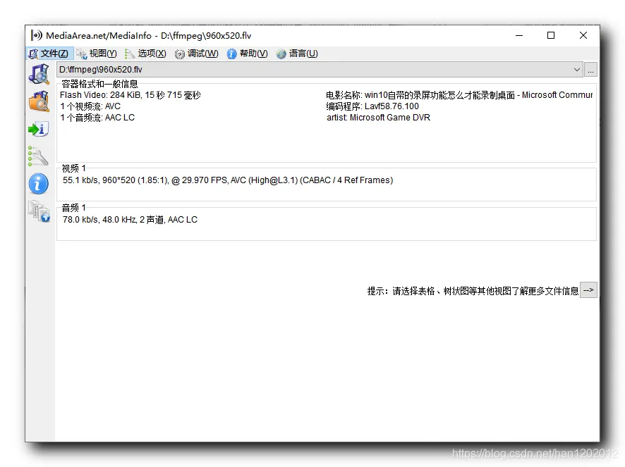Click the 提示 hint text
Image resolution: width=625 pixels, height=467 pixels.
(473, 291)
